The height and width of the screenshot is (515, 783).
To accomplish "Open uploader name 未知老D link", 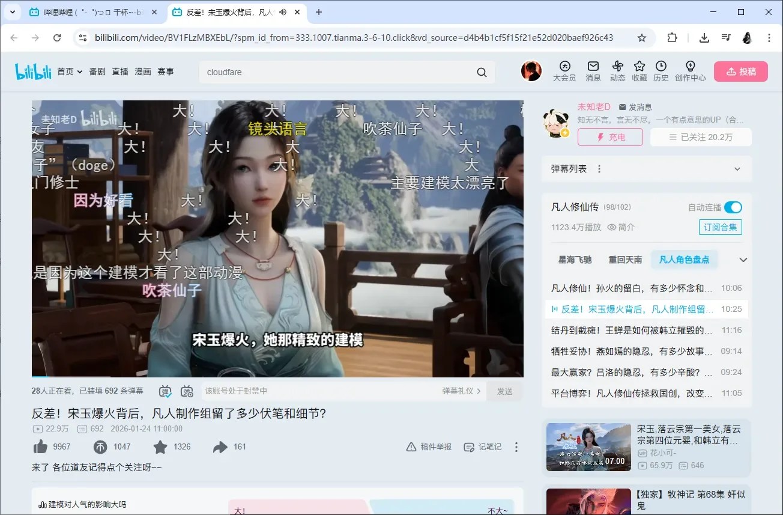I will point(594,107).
